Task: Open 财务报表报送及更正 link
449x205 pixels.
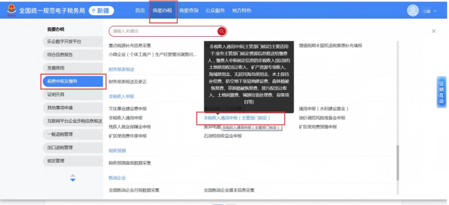Action: click(x=128, y=82)
